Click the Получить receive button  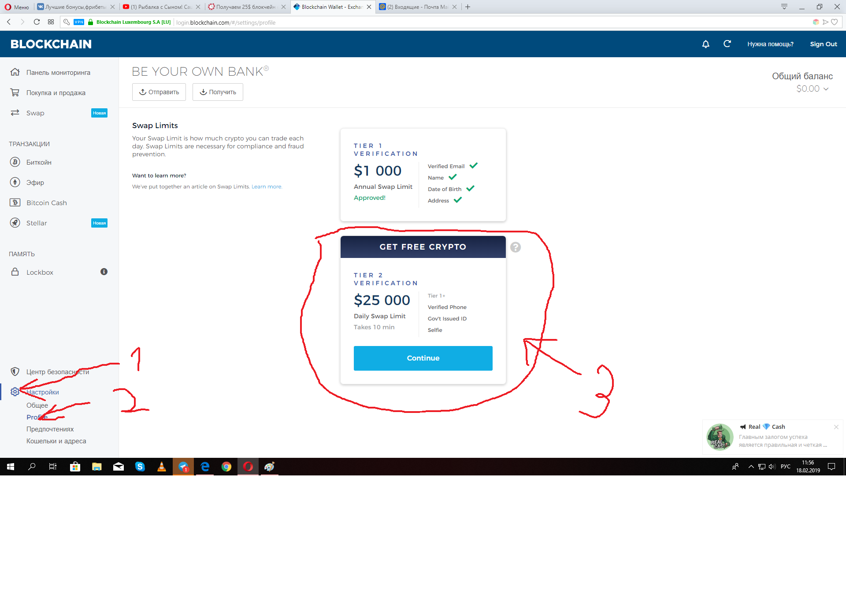click(x=218, y=92)
